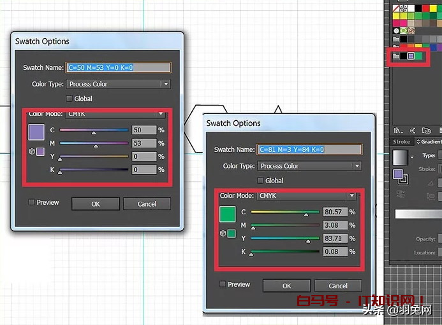Enable Global checkbox in green swatch dialog
Screen dimensions: 442x325
pyautogui.click(x=260, y=181)
